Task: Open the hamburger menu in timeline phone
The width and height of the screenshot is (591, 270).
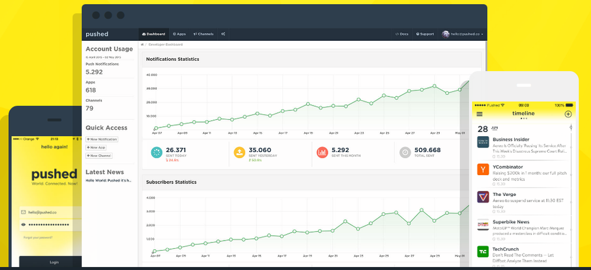Action: point(479,114)
